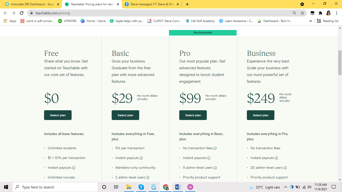Open File Explorer from the taskbar
Screen dimensions: 342x192
(129, 187)
